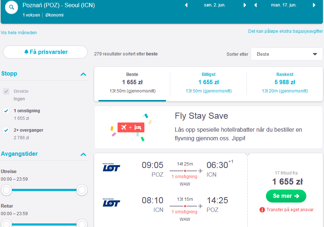Click the Utreise slider left handle

[6, 190]
